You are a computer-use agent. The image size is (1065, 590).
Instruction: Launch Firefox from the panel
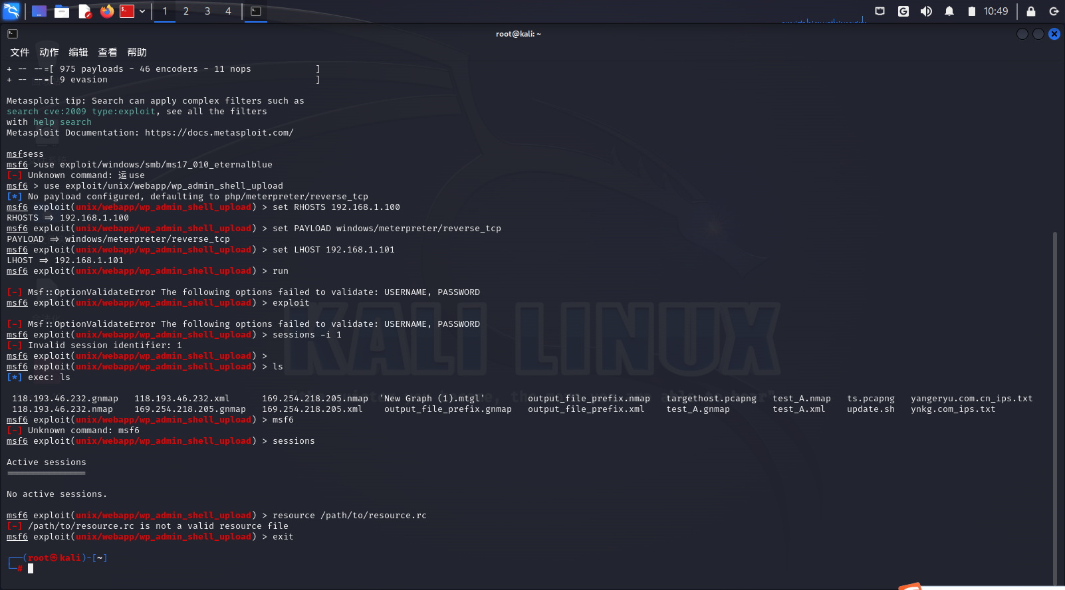107,11
